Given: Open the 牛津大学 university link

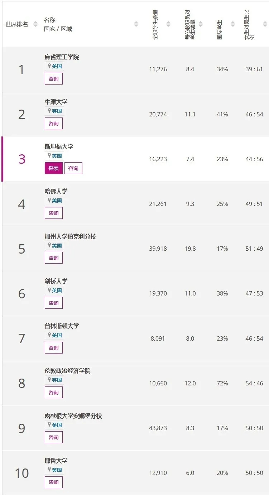Looking at the screenshot, I should (x=56, y=102).
